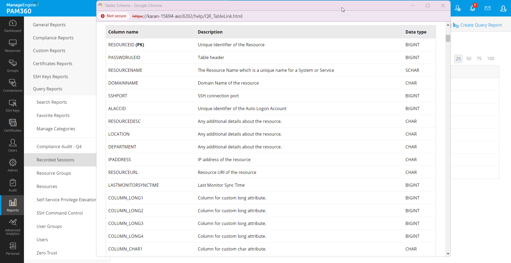Open the SSH Keys module

click(13, 105)
